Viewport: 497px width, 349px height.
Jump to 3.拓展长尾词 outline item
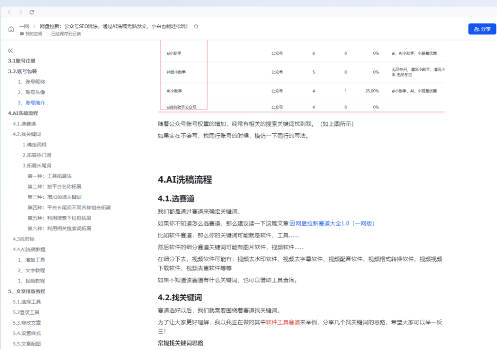[37, 166]
